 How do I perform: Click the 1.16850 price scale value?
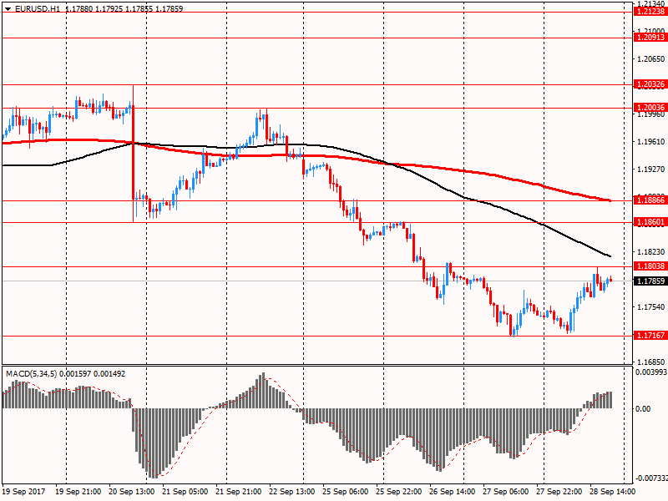[650, 362]
